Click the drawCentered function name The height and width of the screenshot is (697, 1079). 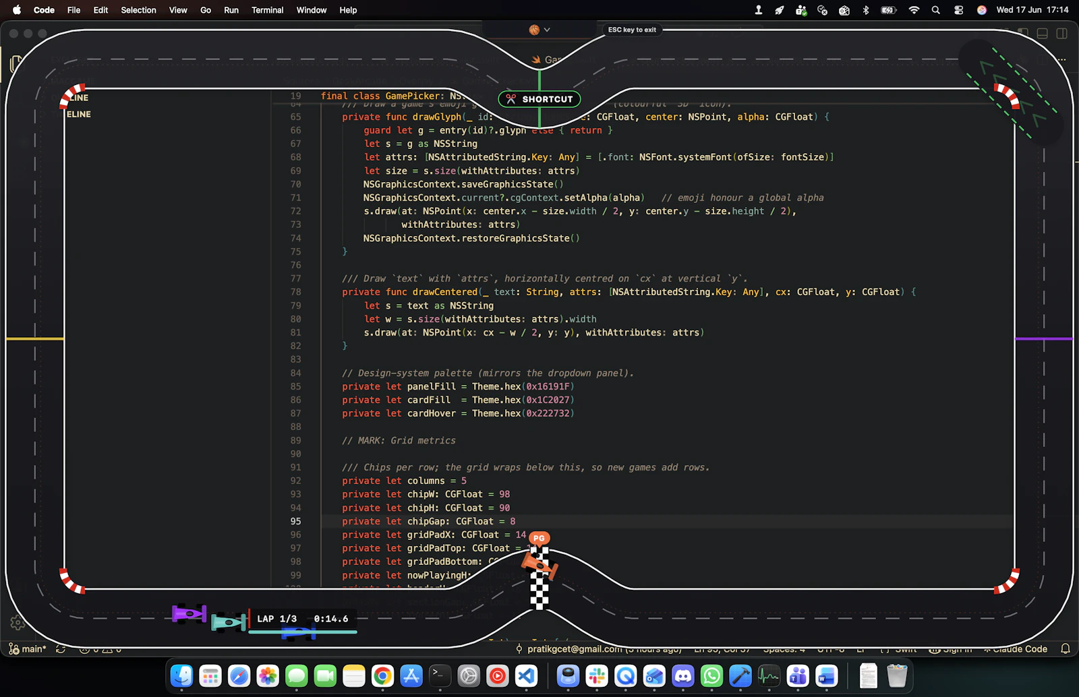point(445,292)
